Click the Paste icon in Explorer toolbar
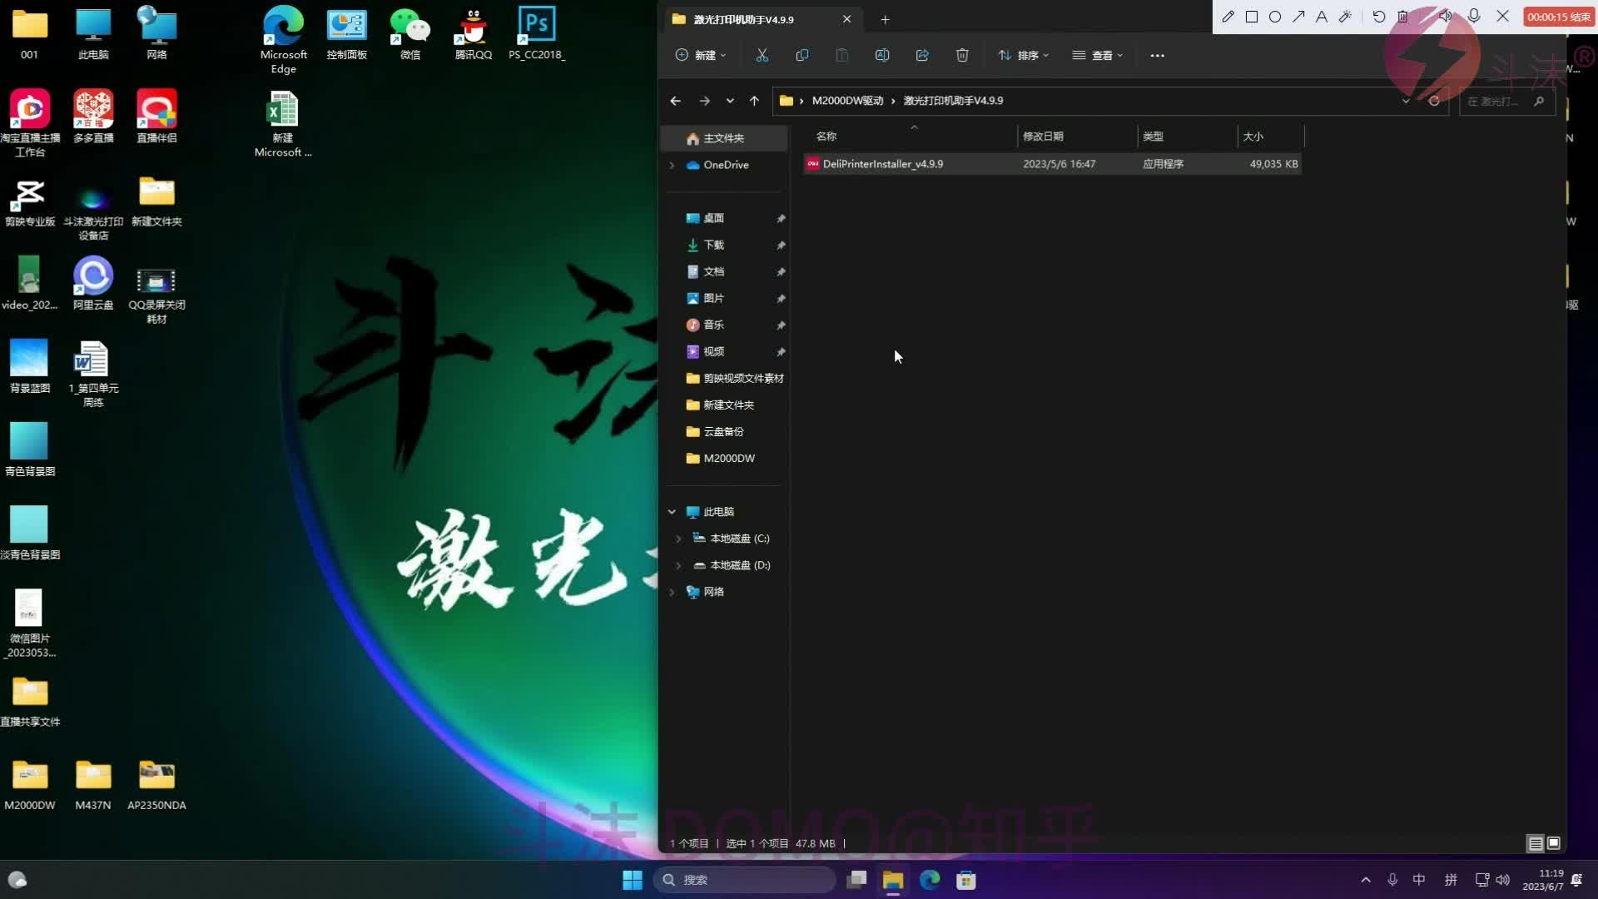The width and height of the screenshot is (1598, 899). (x=841, y=55)
